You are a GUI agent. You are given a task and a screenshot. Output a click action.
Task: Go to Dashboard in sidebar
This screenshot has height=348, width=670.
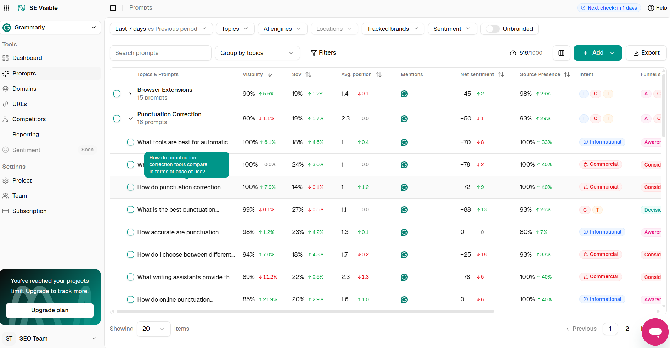point(27,58)
